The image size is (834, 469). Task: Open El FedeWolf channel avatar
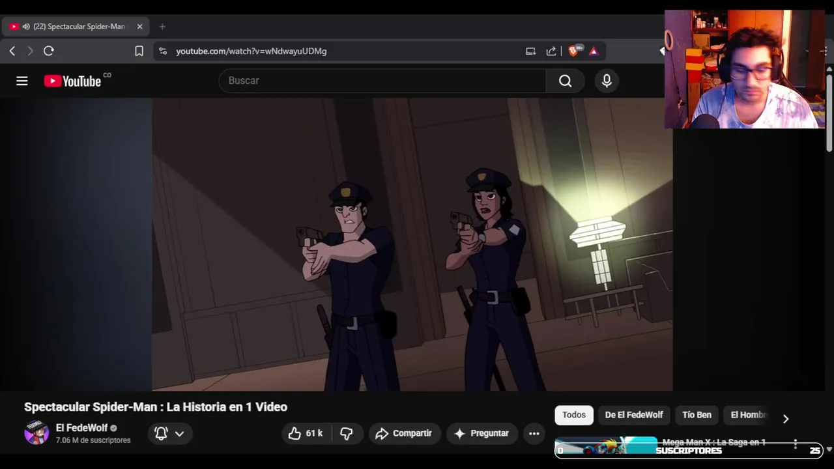[36, 433]
